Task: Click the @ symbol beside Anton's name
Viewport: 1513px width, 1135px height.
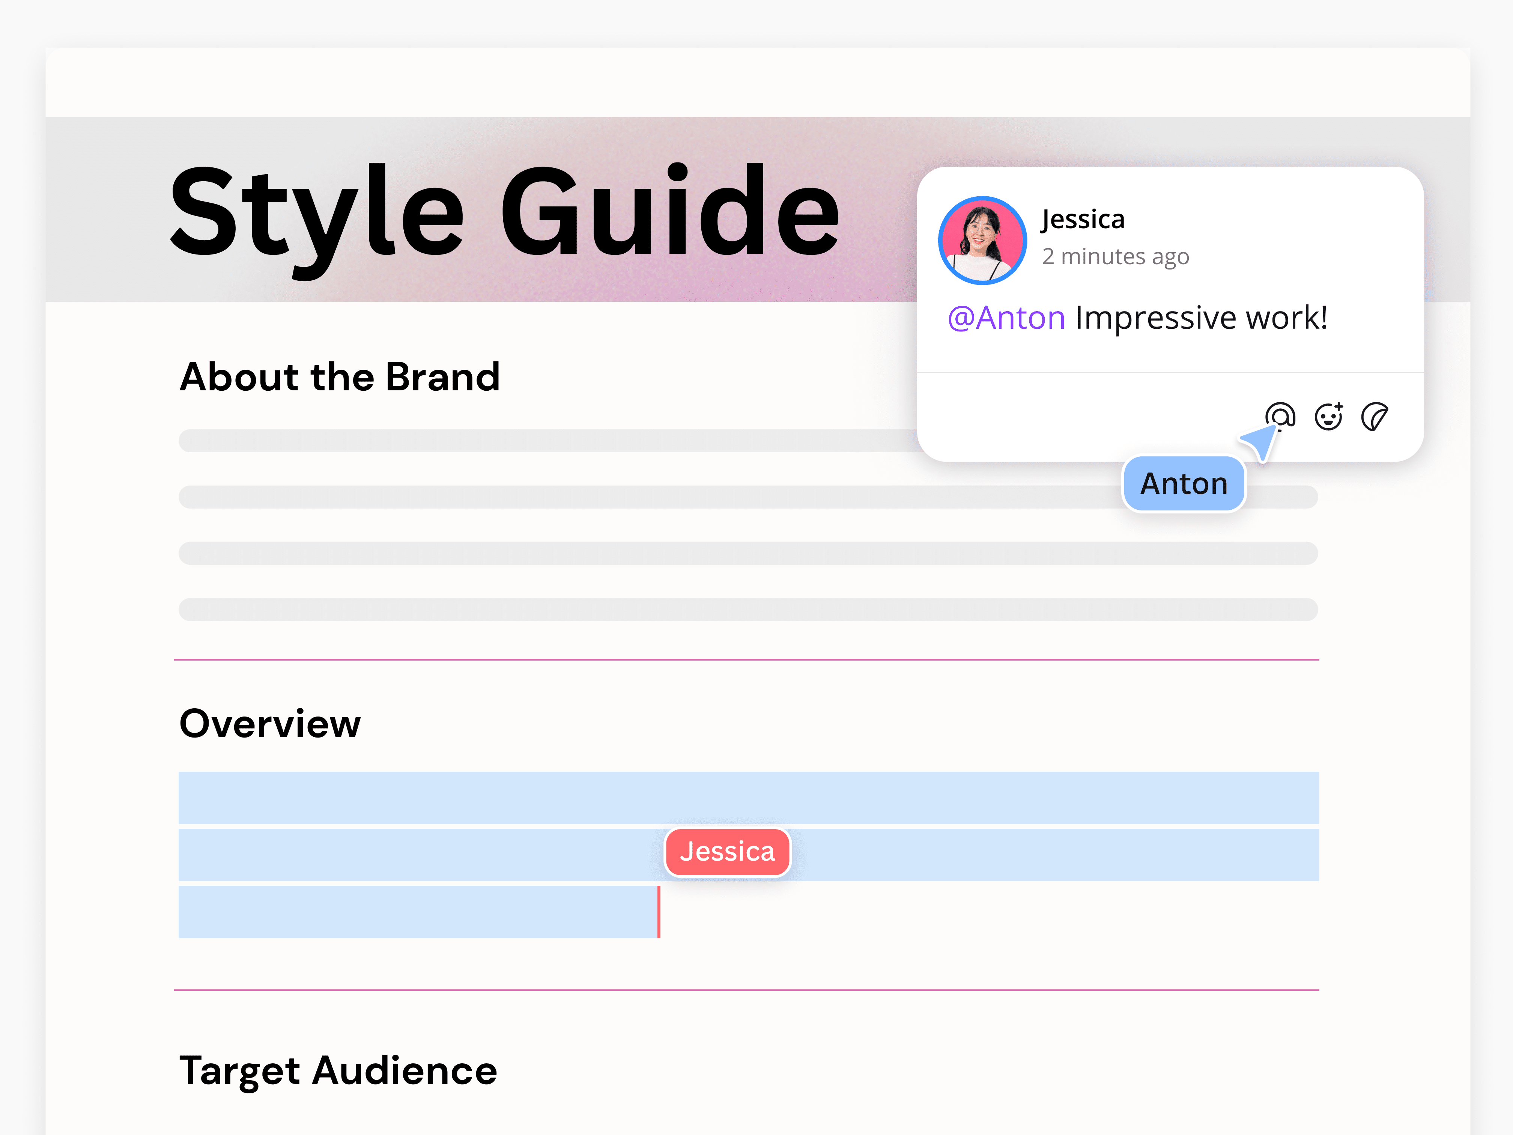Action: point(961,317)
